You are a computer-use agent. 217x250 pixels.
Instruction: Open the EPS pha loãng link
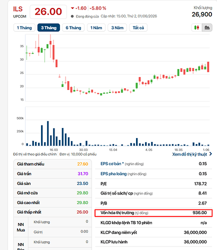(113, 174)
